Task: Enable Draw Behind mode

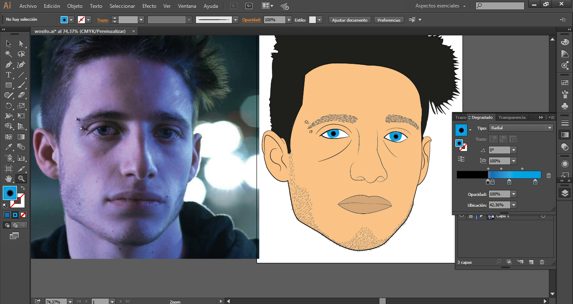Action: (15, 225)
